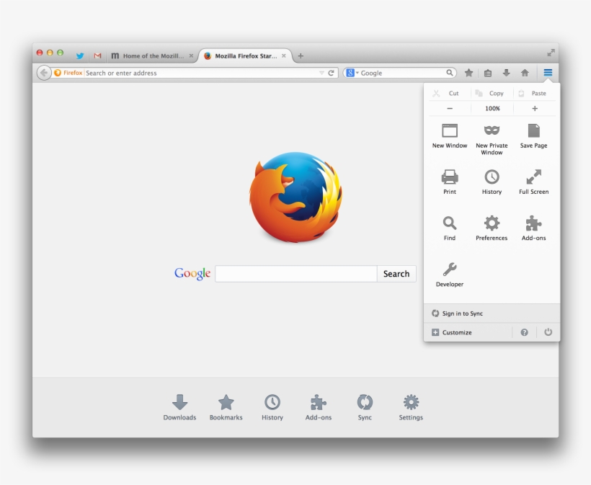Bookmark this page with the star icon
The height and width of the screenshot is (485, 591).
coord(468,73)
